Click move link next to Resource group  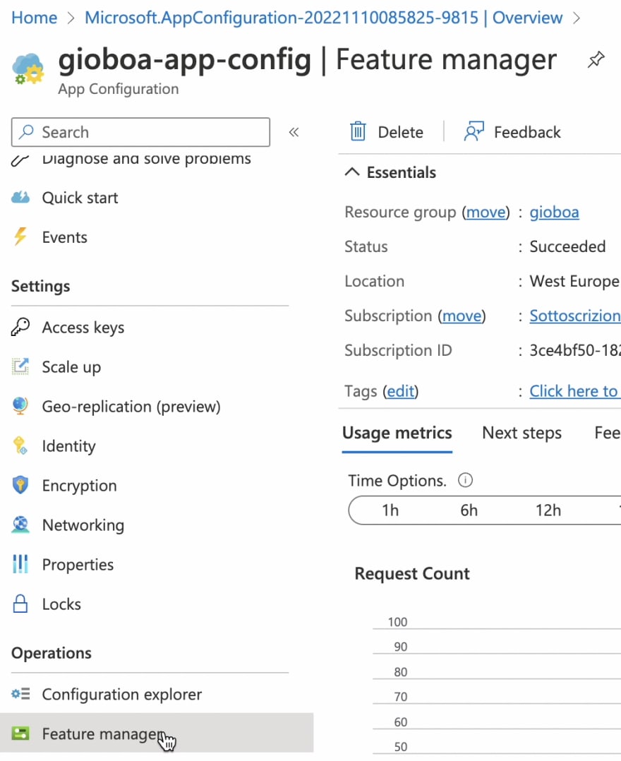point(486,212)
